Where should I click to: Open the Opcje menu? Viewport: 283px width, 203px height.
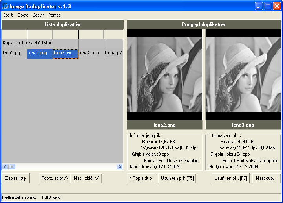point(23,15)
